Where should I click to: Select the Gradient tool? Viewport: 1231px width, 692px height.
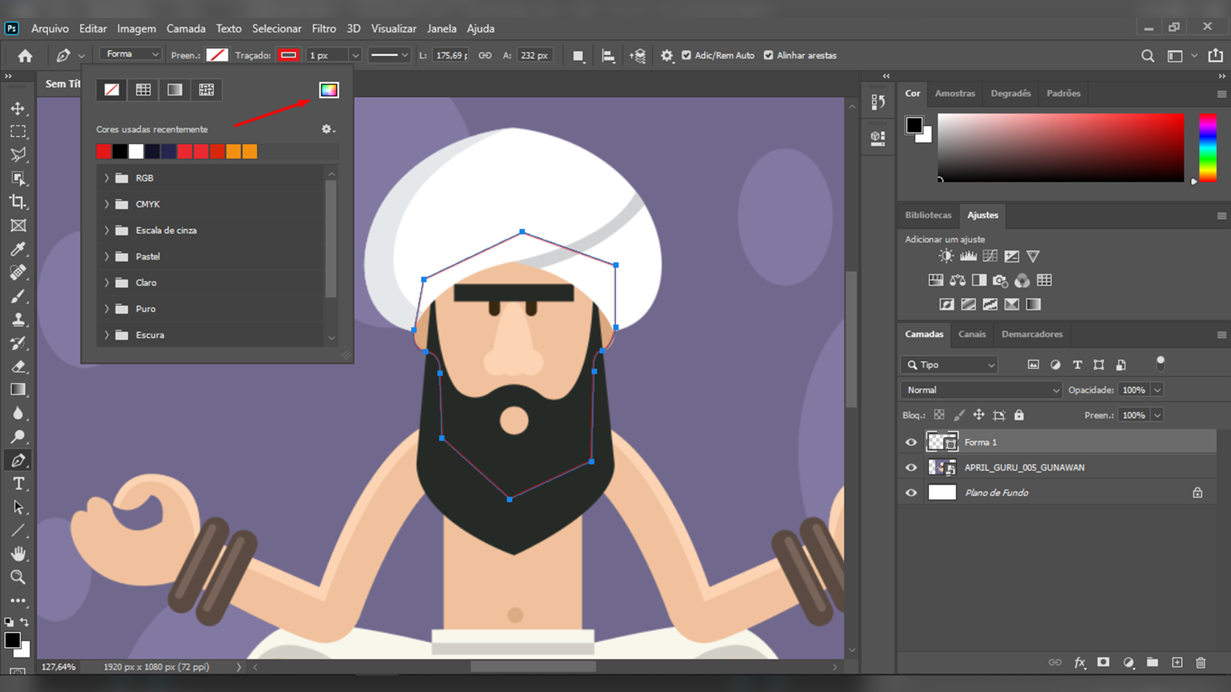18,390
